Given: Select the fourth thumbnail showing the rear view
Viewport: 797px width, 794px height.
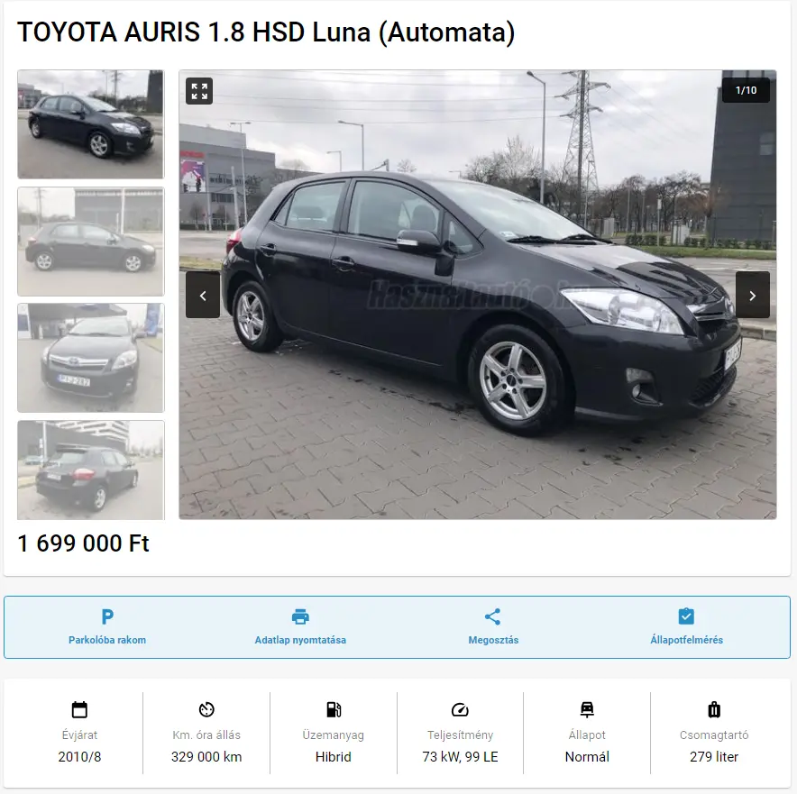Looking at the screenshot, I should click(x=91, y=470).
